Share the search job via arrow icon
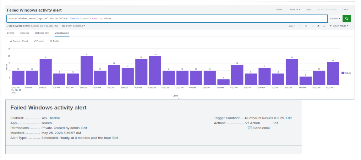361x160 pixels. (313, 26)
